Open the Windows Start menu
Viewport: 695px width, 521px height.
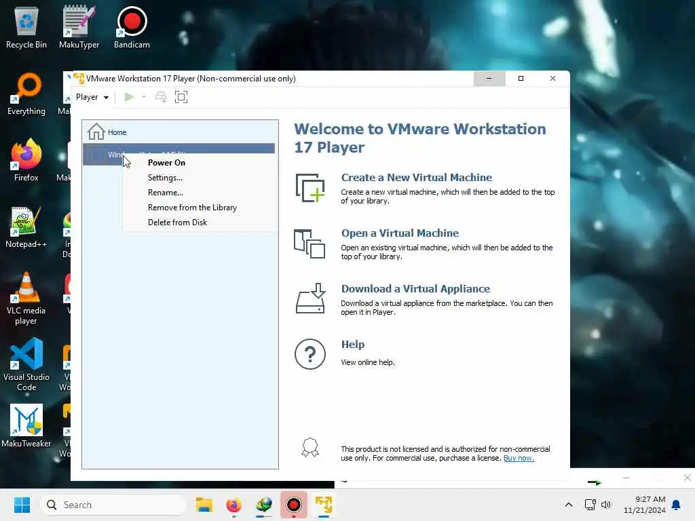pyautogui.click(x=22, y=505)
